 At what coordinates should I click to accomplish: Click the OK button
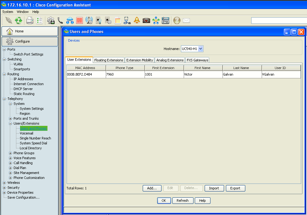pos(164,201)
